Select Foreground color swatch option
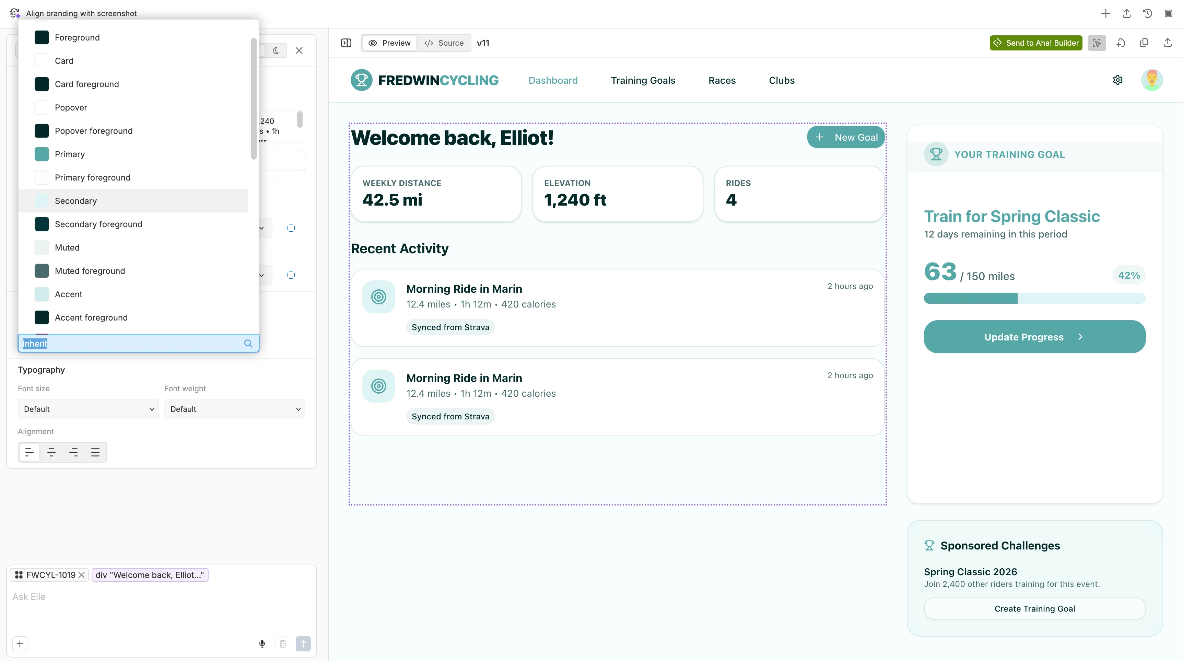 (134, 37)
